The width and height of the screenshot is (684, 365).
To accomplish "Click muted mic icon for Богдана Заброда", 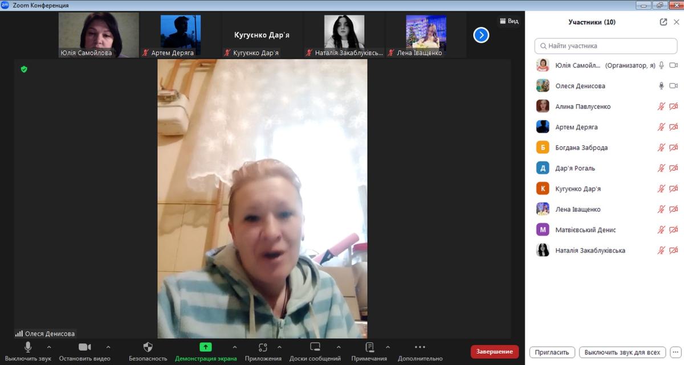I will pos(662,147).
